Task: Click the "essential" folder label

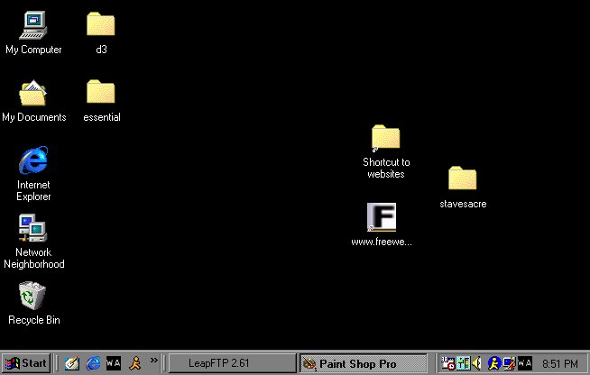Action: tap(102, 117)
